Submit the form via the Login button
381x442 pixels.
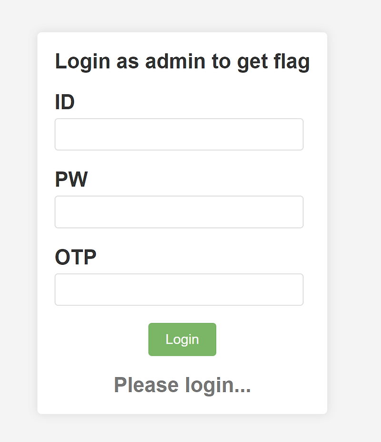coord(182,339)
